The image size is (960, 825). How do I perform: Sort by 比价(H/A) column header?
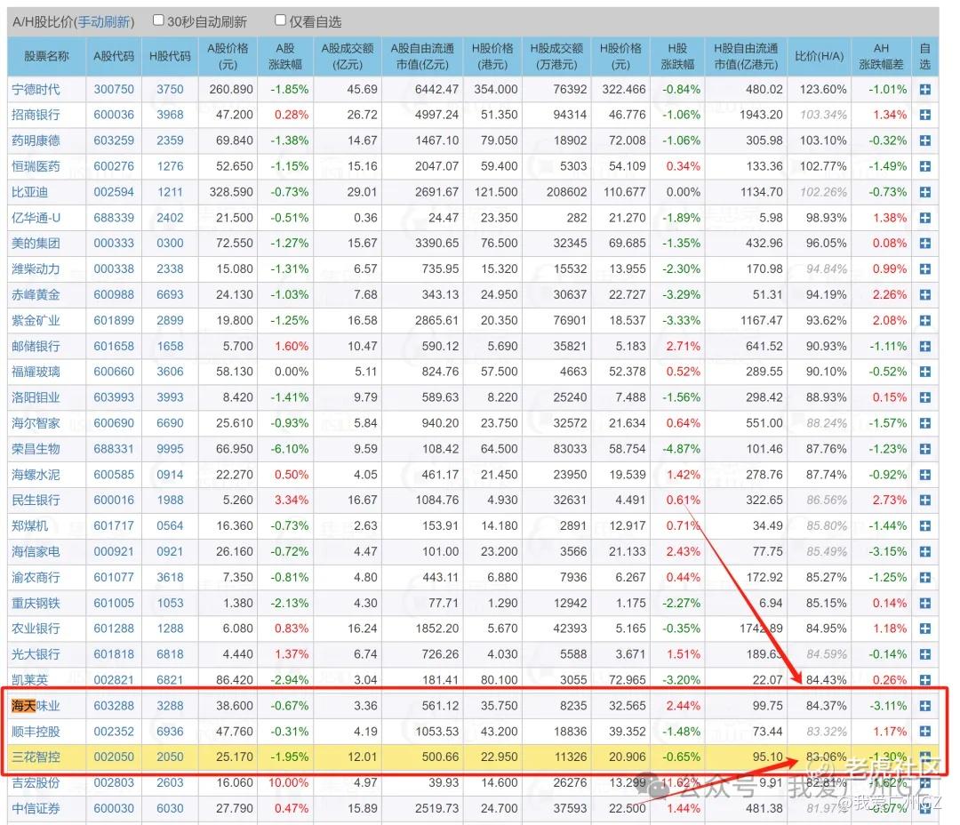click(x=820, y=56)
